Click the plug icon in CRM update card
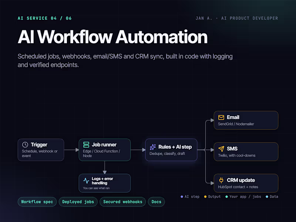The height and width of the screenshot is (222, 296). [221, 180]
